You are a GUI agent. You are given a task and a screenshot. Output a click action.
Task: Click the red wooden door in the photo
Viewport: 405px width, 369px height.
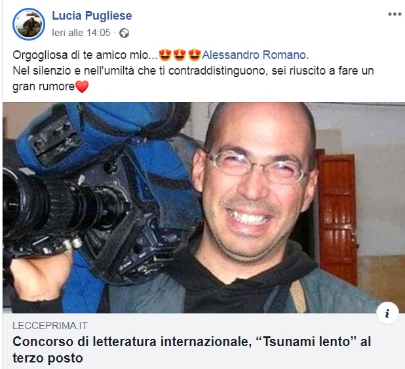pos(338,219)
